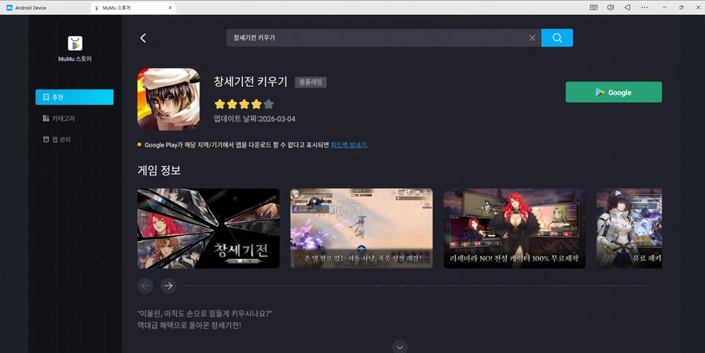This screenshot has height=353, width=705.
Task: Open the MuMu 스토어 logo icon
Action: click(75, 43)
